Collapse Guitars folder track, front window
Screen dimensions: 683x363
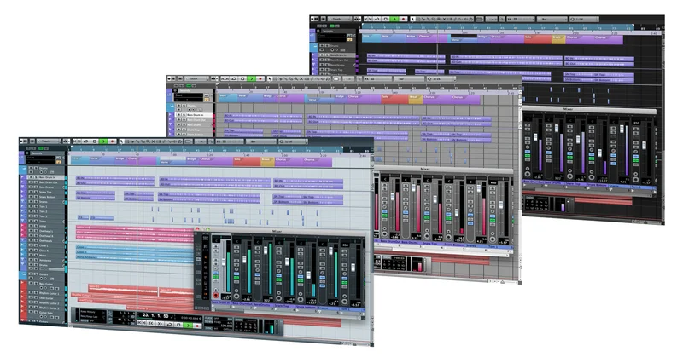[24, 274]
